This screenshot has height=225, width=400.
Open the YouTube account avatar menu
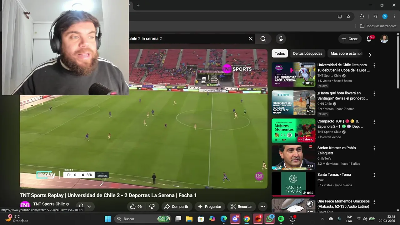(384, 39)
